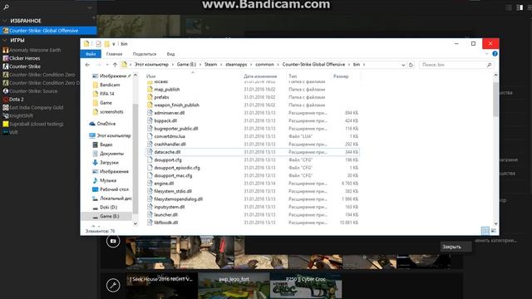Select datacache.dll file
The height and width of the screenshot is (299, 532).
click(167, 152)
